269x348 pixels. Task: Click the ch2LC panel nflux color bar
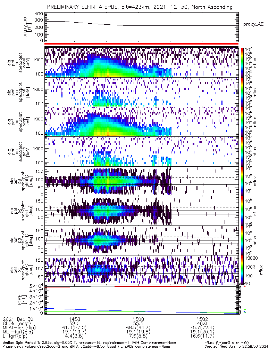coord(242,240)
